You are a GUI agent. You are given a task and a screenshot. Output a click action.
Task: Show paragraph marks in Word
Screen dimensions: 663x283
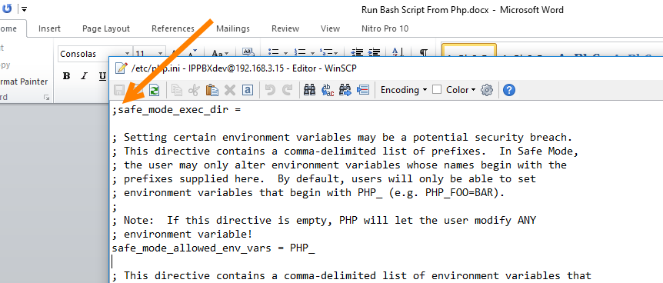point(423,52)
